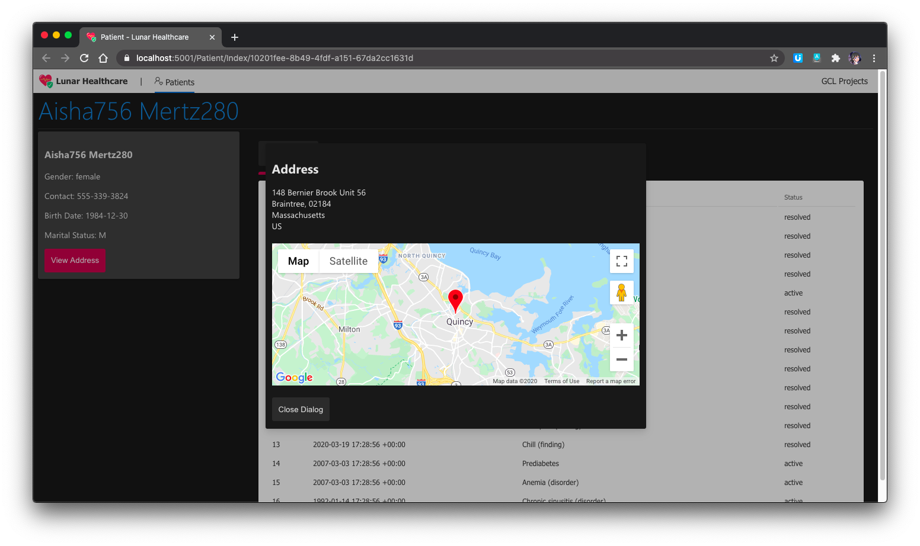Reload the page via the refresh icon
Image resolution: width=920 pixels, height=546 pixels.
tap(84, 58)
